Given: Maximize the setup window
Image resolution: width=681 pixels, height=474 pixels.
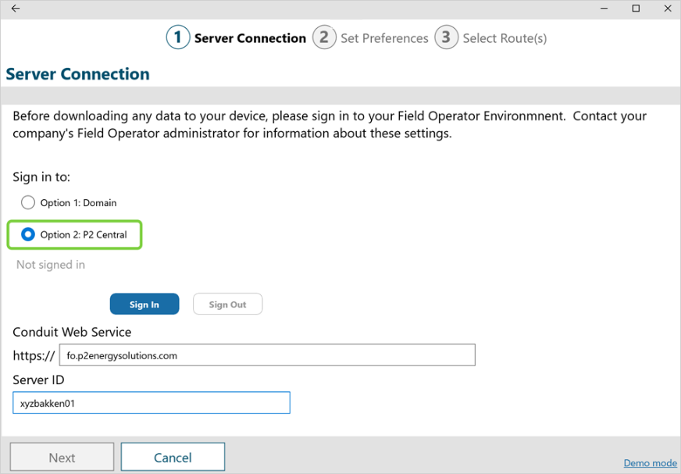Looking at the screenshot, I should click(636, 9).
